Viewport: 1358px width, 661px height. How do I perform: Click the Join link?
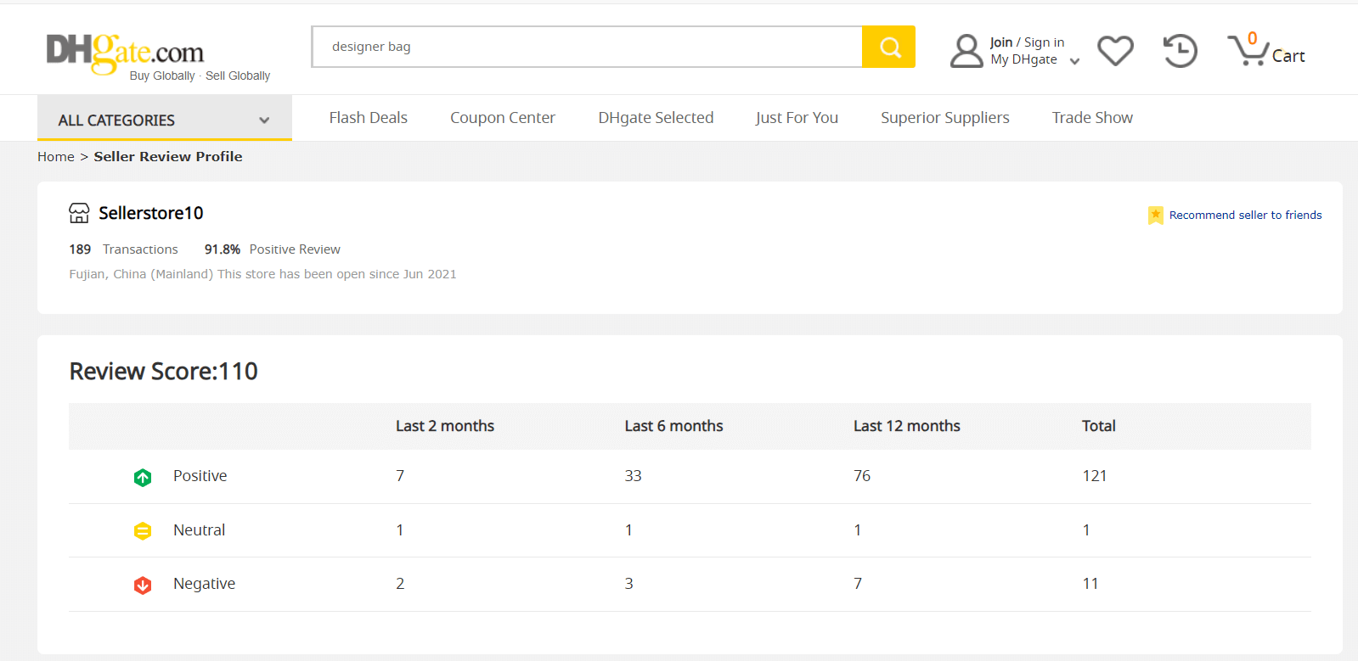tap(1000, 42)
